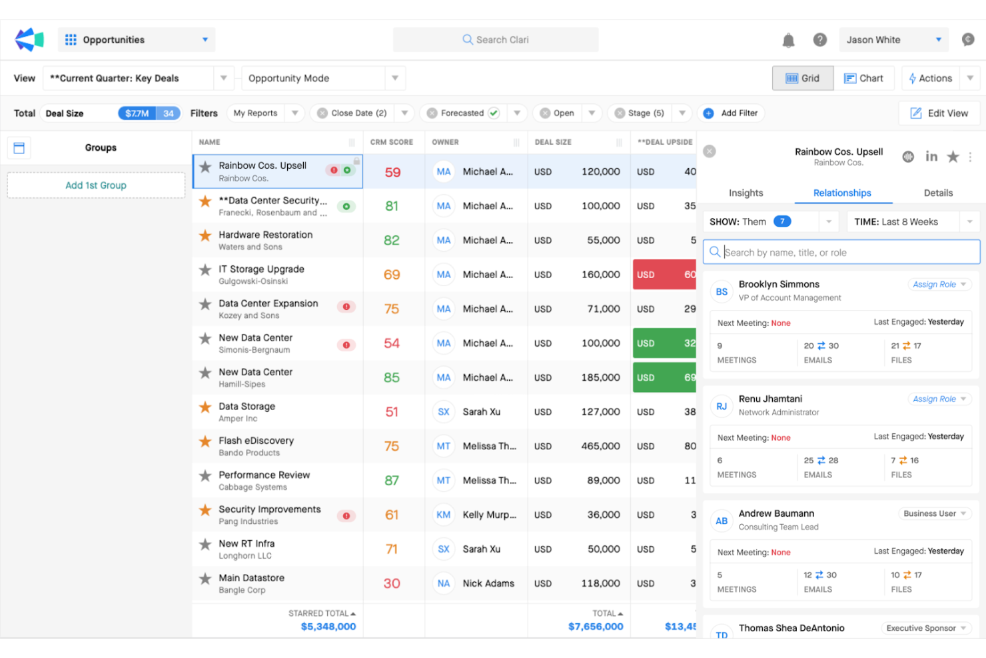The image size is (986, 658).
Task: Unstar the Flash eDiscovery deal
Action: [x=205, y=441]
